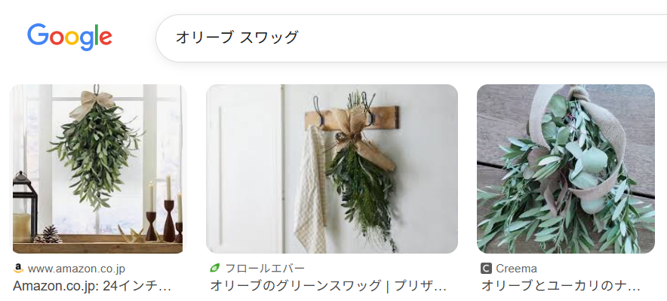The width and height of the screenshot is (667, 301).
Task: Click the Creema favicon icon
Action: [486, 269]
